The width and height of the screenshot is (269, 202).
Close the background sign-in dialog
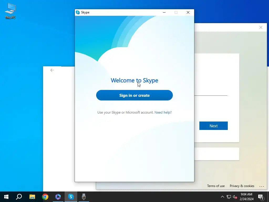click(x=261, y=27)
